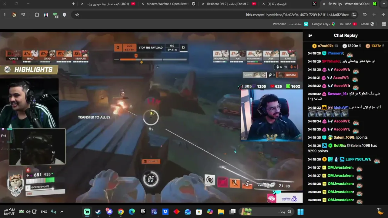
Task: Open the WitAnime bookmark
Action: [290, 24]
